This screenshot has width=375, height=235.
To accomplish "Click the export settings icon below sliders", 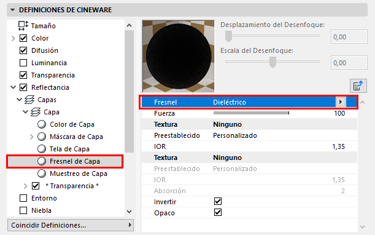I will pyautogui.click(x=358, y=86).
